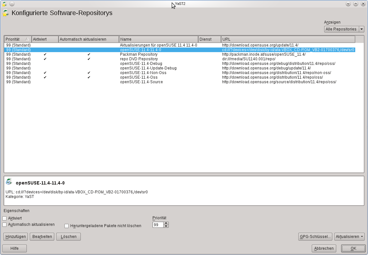Toggle the Automatisch aktualisieren checkbox under Eigenschaften

(5, 225)
